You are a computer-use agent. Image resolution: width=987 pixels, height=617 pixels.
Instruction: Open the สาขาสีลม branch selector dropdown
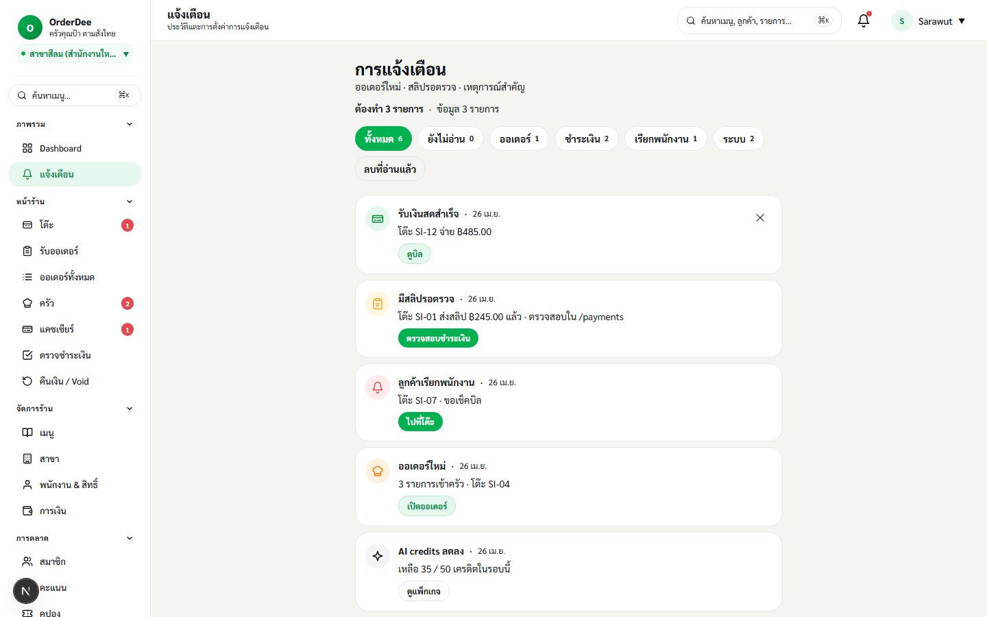[x=75, y=53]
